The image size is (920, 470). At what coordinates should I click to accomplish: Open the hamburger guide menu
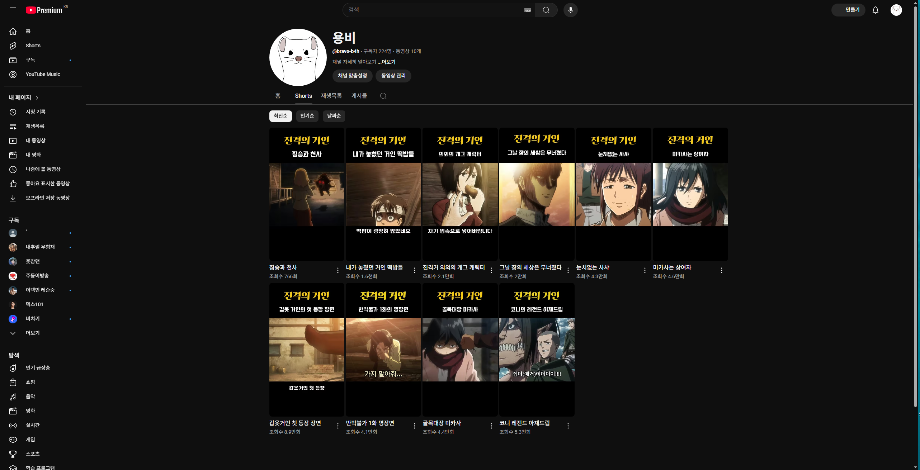click(x=13, y=10)
